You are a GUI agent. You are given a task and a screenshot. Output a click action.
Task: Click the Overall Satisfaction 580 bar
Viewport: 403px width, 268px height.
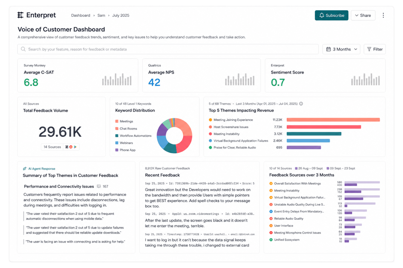coord(362,182)
